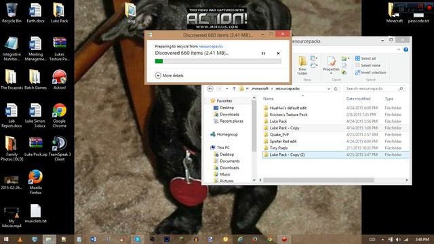Select the TeamSpeak 3 Client shortcut
The image size is (434, 244).
(x=59, y=148)
